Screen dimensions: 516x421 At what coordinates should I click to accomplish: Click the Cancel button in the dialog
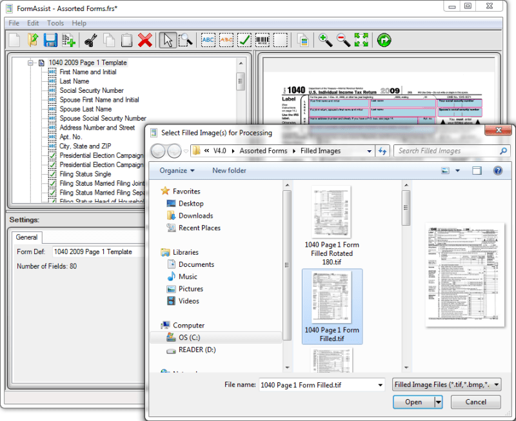[475, 402]
